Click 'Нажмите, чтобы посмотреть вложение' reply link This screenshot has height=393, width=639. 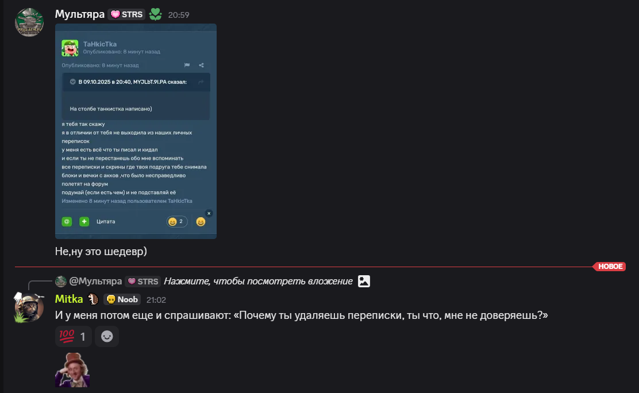(x=258, y=281)
